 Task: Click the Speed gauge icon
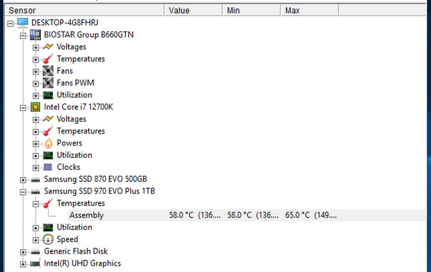pos(48,239)
